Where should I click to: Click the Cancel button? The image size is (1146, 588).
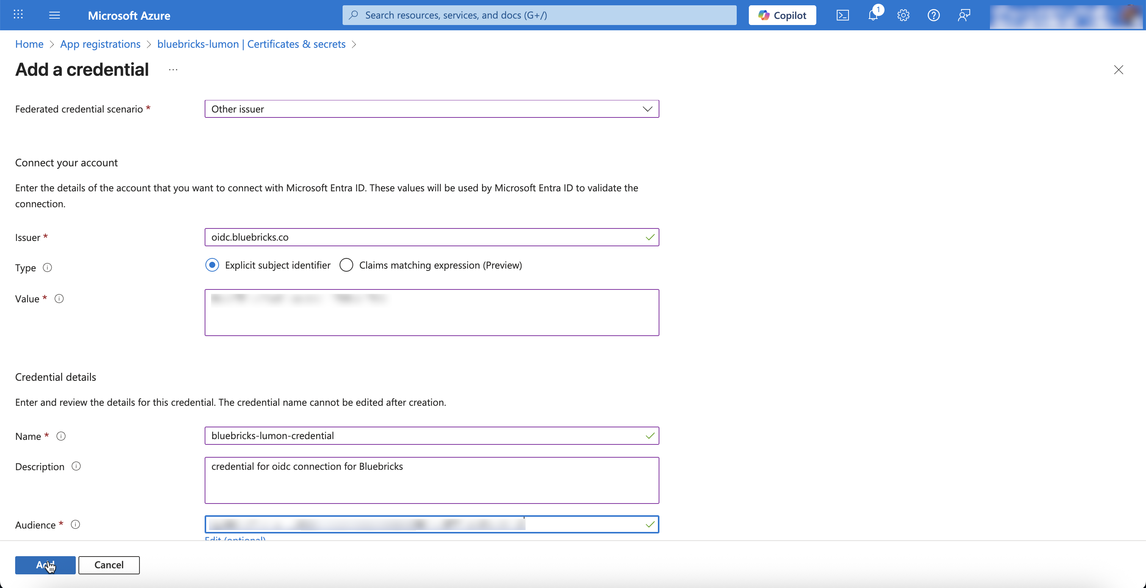tap(109, 565)
